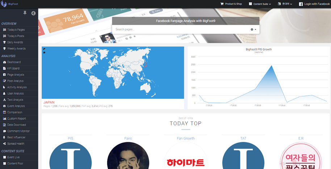
Task: Click the Event Live calendar icon
Action: [x=4, y=157]
